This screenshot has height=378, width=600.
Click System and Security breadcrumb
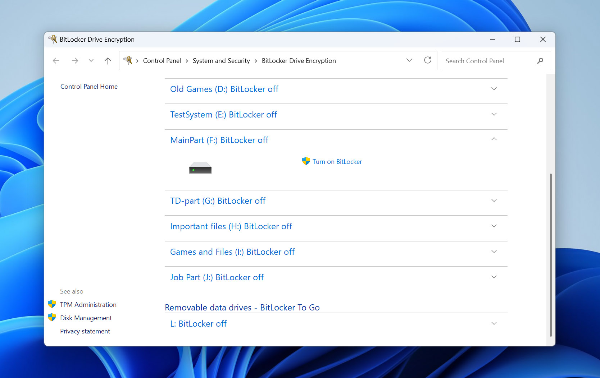[x=221, y=61]
